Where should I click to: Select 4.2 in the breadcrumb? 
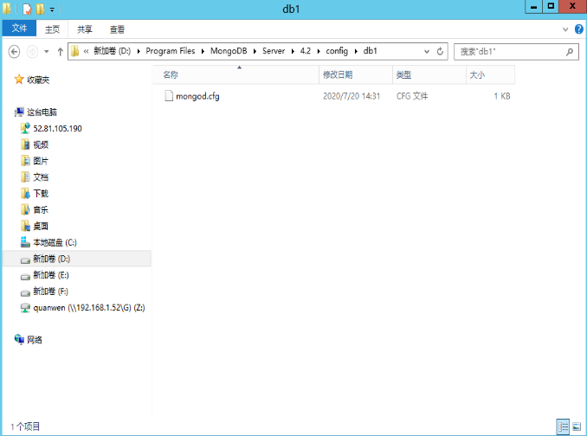[305, 51]
